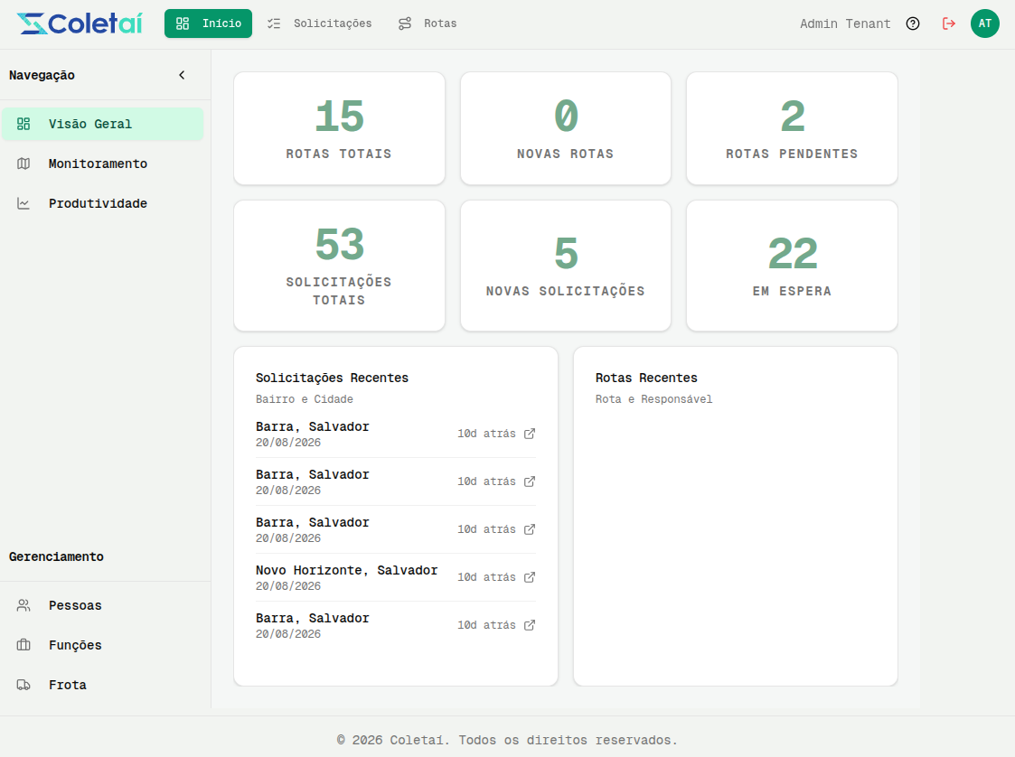Click Rota e Responsável subtitle

click(x=653, y=399)
